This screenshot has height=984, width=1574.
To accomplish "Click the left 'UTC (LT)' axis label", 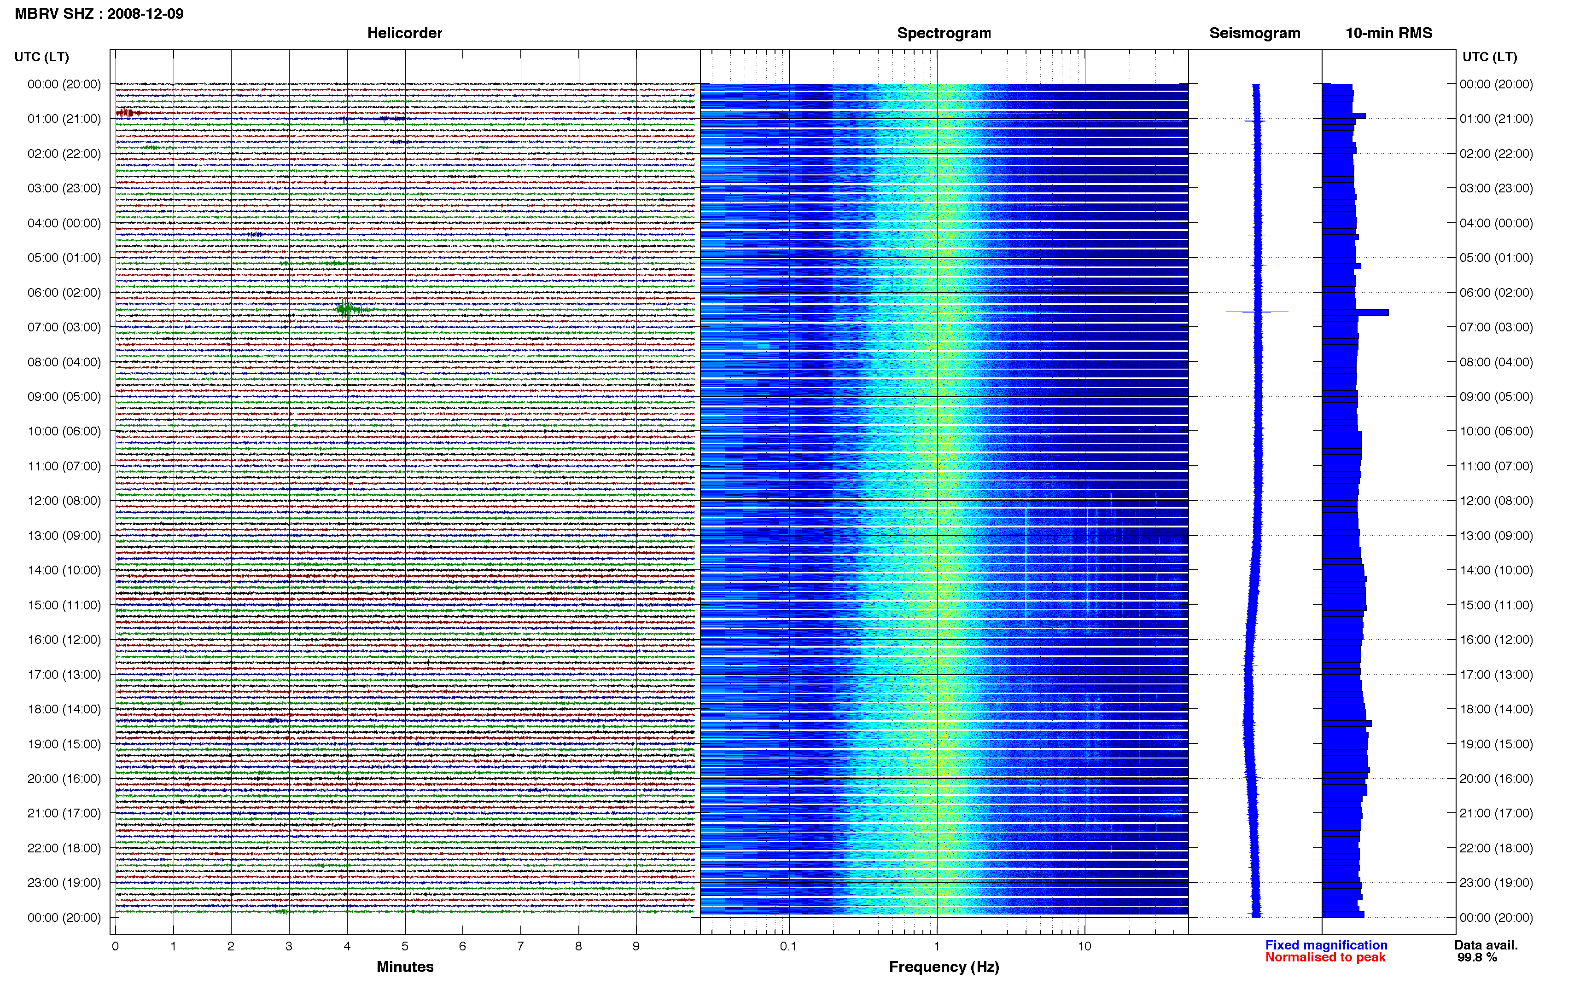I will 41,57.
